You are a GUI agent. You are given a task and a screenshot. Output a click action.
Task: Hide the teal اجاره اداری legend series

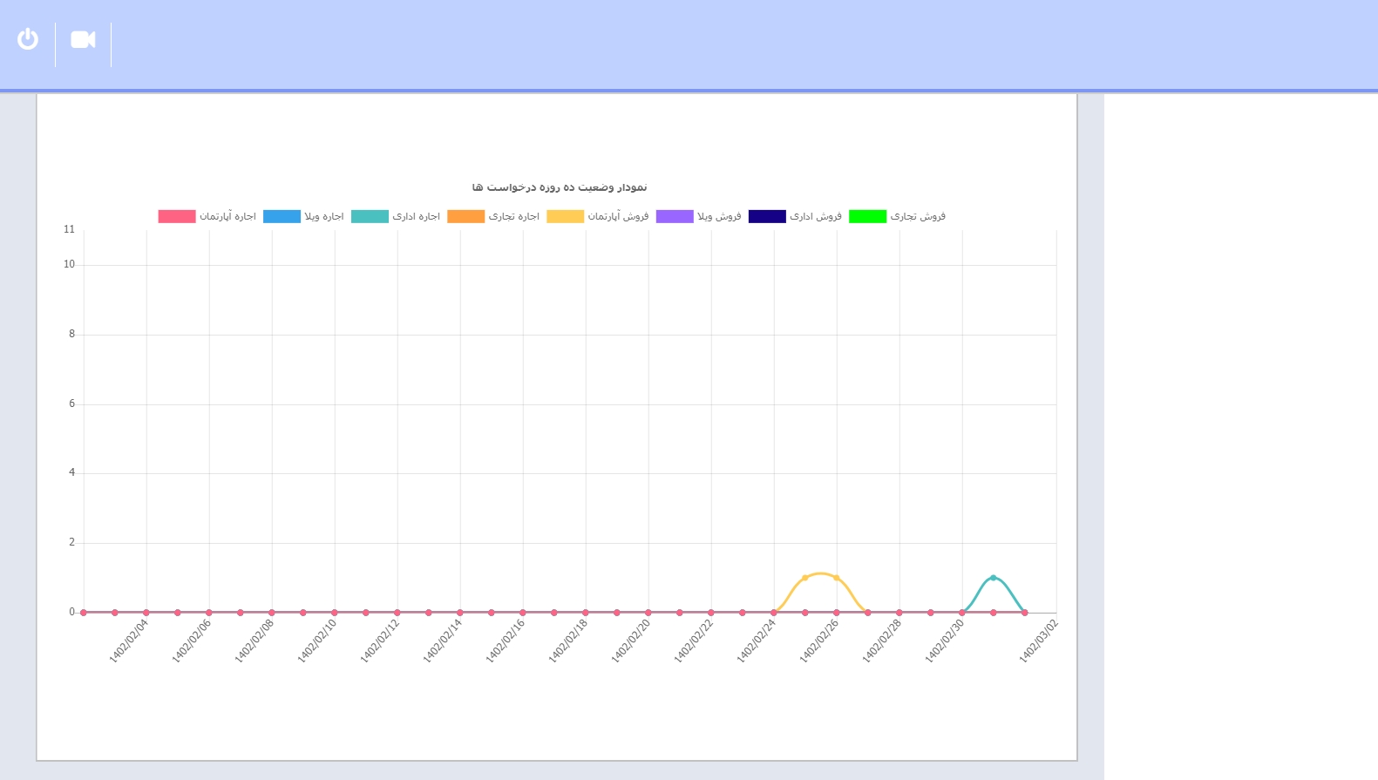370,216
